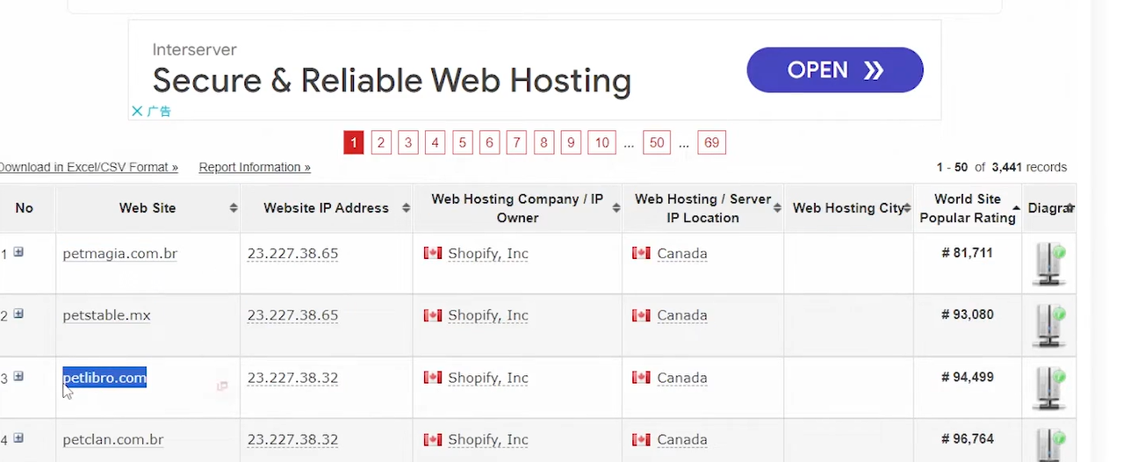Sort by Server IP Location column arrows

777,208
